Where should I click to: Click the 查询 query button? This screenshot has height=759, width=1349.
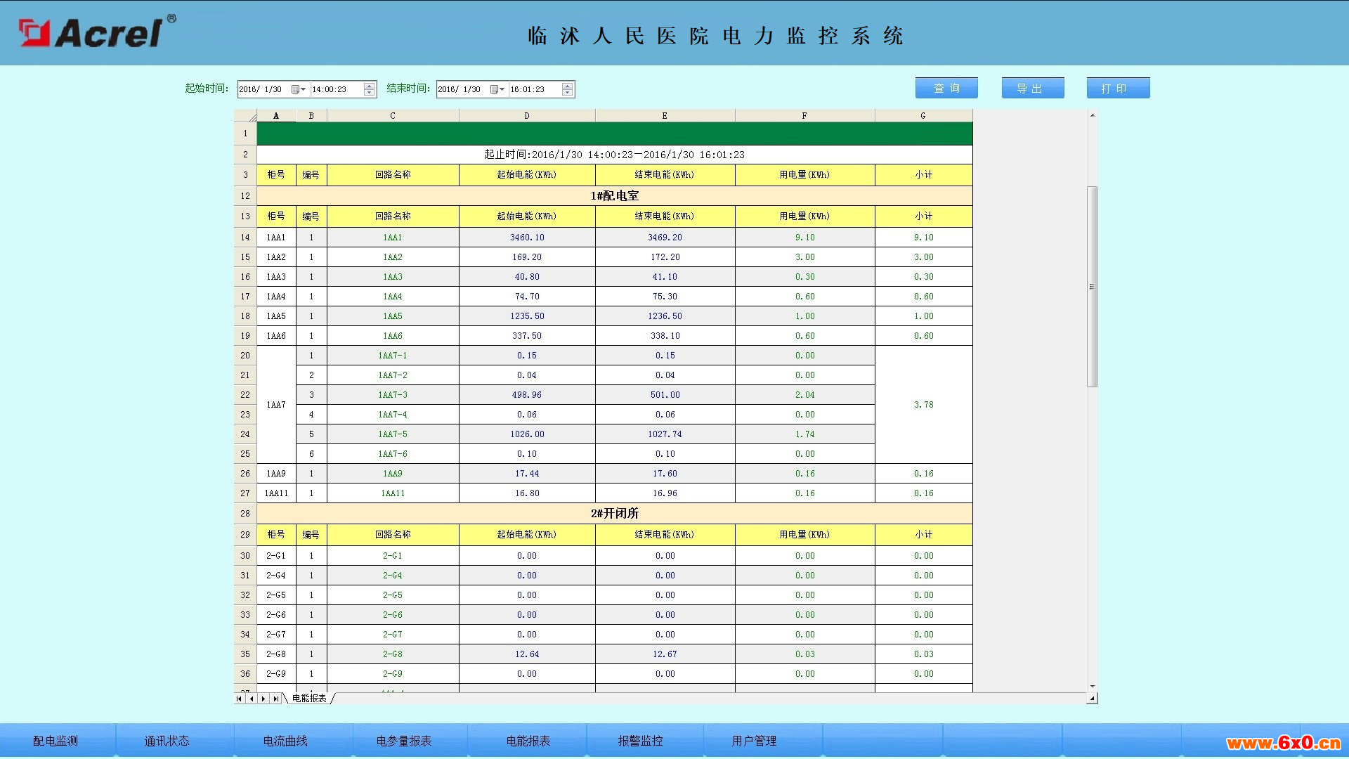tap(946, 88)
